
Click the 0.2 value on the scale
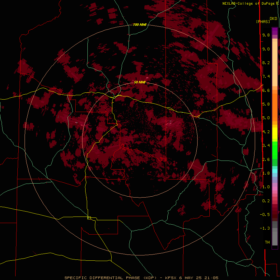point(266,201)
